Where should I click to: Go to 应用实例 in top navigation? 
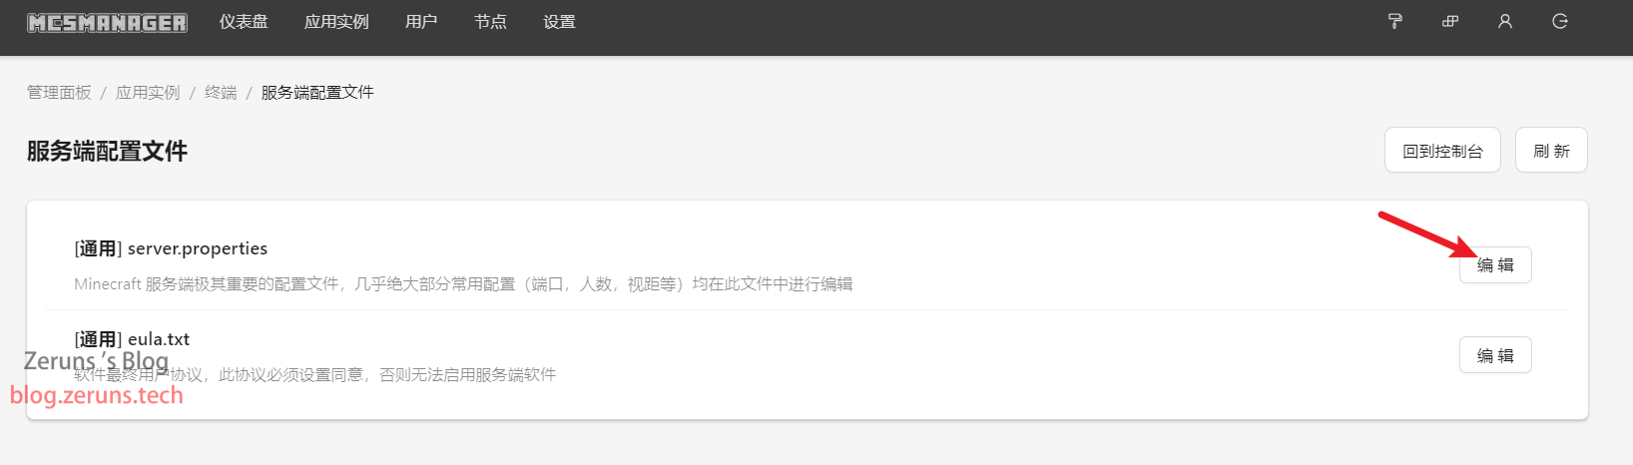336,22
